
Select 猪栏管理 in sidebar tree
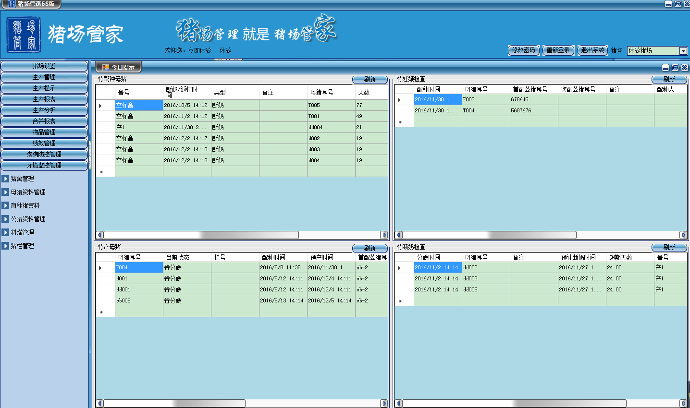point(23,246)
